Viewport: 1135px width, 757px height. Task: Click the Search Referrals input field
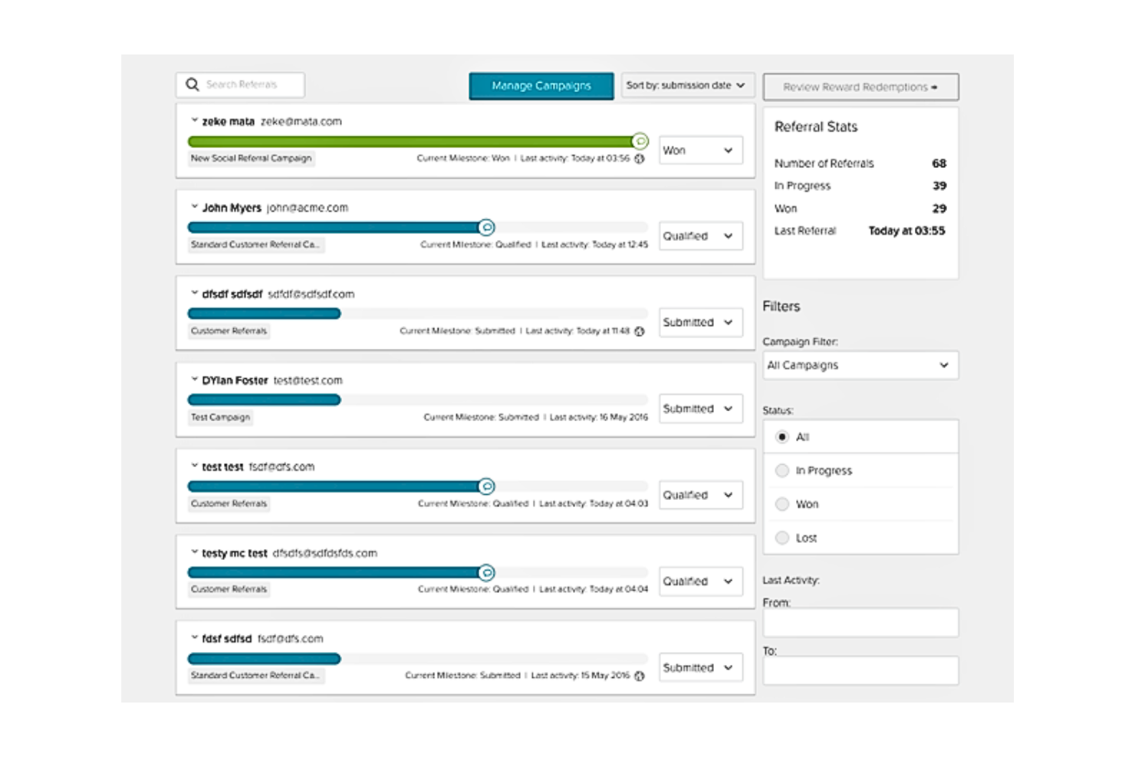pyautogui.click(x=240, y=84)
